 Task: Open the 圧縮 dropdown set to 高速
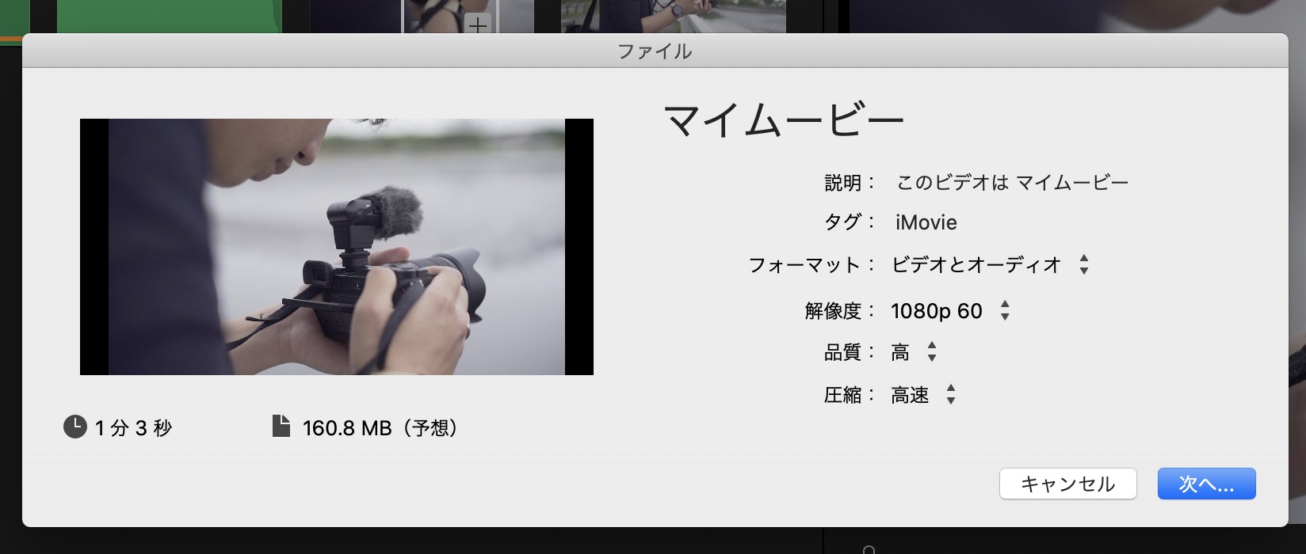924,395
